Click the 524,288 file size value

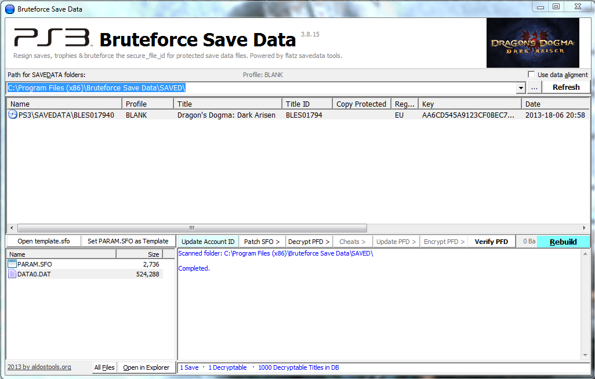coord(148,274)
